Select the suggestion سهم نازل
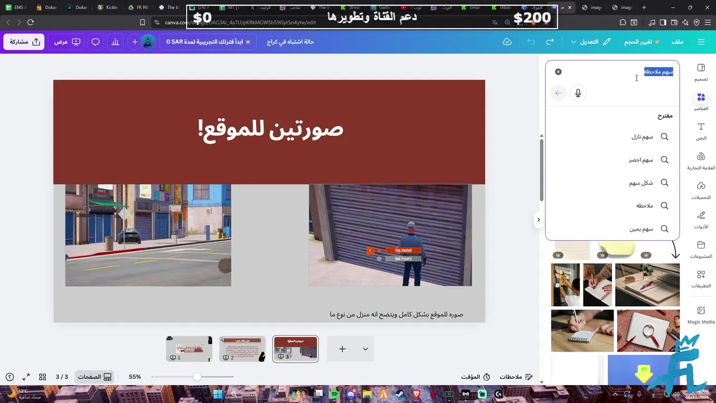The image size is (716, 403). (x=613, y=137)
